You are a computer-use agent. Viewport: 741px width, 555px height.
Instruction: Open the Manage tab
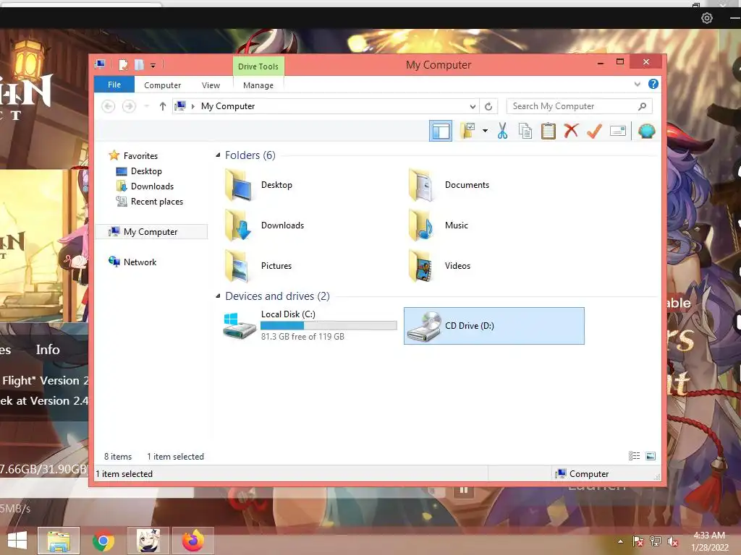click(x=258, y=85)
